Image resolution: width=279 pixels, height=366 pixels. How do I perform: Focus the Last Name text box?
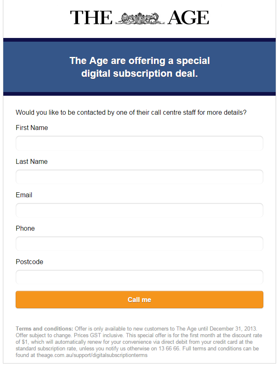click(x=139, y=177)
